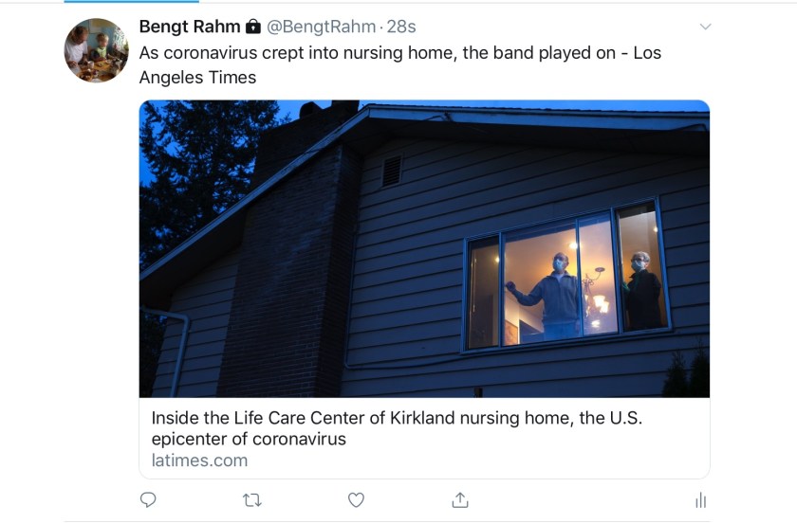Click the Life Care Center headline

pyautogui.click(x=397, y=427)
